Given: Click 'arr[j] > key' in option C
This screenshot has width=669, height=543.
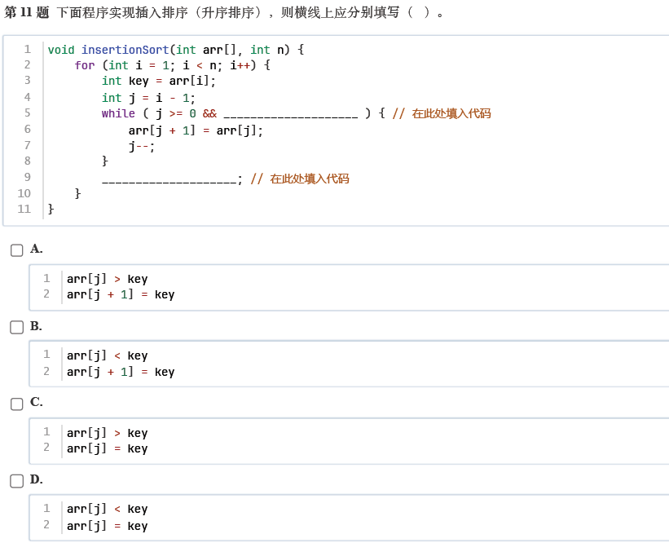Looking at the screenshot, I should [107, 433].
